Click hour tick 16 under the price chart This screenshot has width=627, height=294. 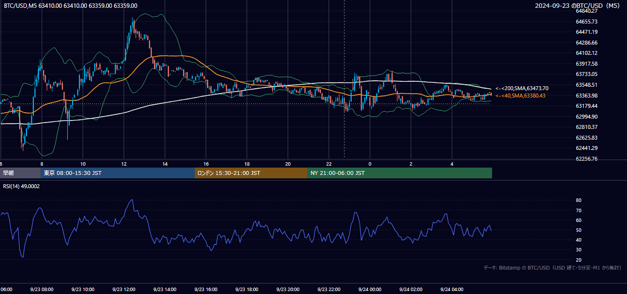pyautogui.click(x=206, y=164)
